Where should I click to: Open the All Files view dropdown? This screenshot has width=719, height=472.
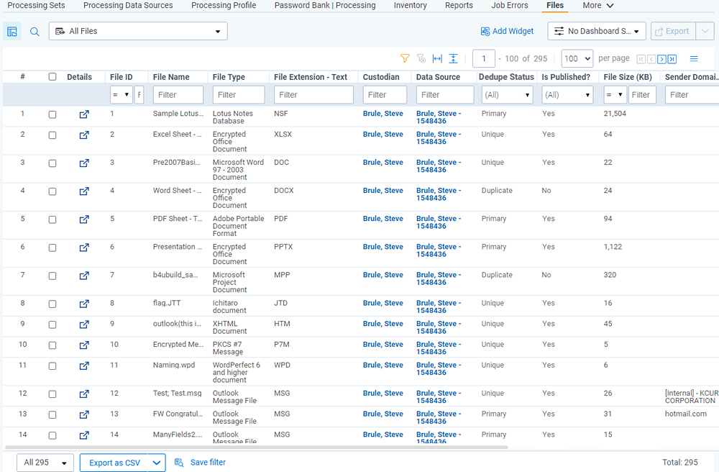coord(138,31)
